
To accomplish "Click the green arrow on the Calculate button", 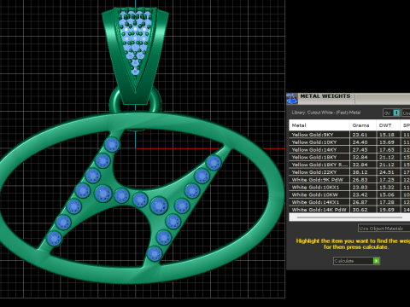I will [376, 261].
